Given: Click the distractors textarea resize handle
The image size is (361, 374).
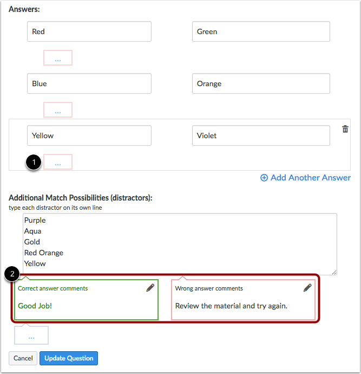Looking at the screenshot, I should [x=334, y=273].
